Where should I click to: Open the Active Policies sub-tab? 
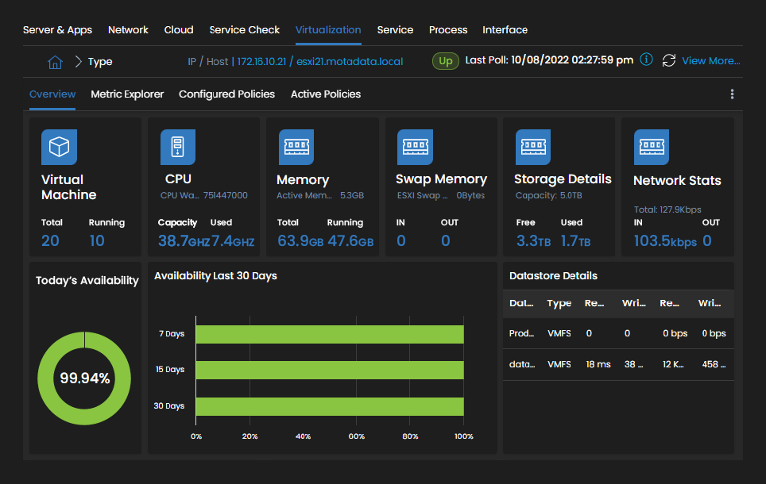[x=326, y=94]
